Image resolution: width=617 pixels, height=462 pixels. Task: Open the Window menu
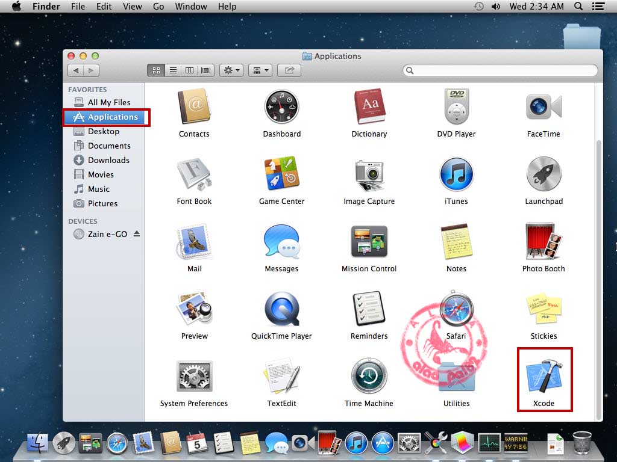[x=191, y=7]
